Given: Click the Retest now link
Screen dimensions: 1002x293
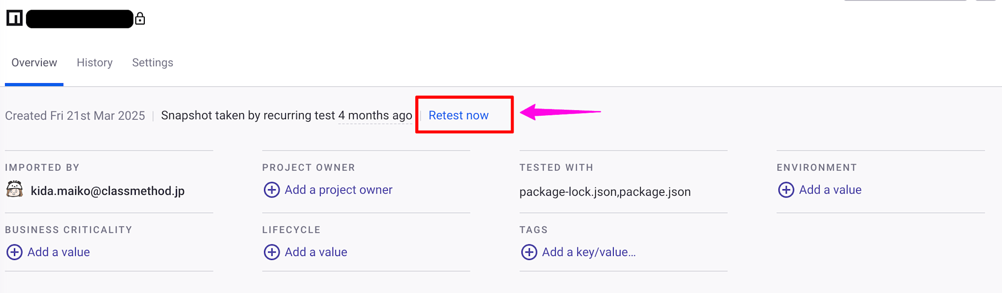Looking at the screenshot, I should pyautogui.click(x=458, y=115).
